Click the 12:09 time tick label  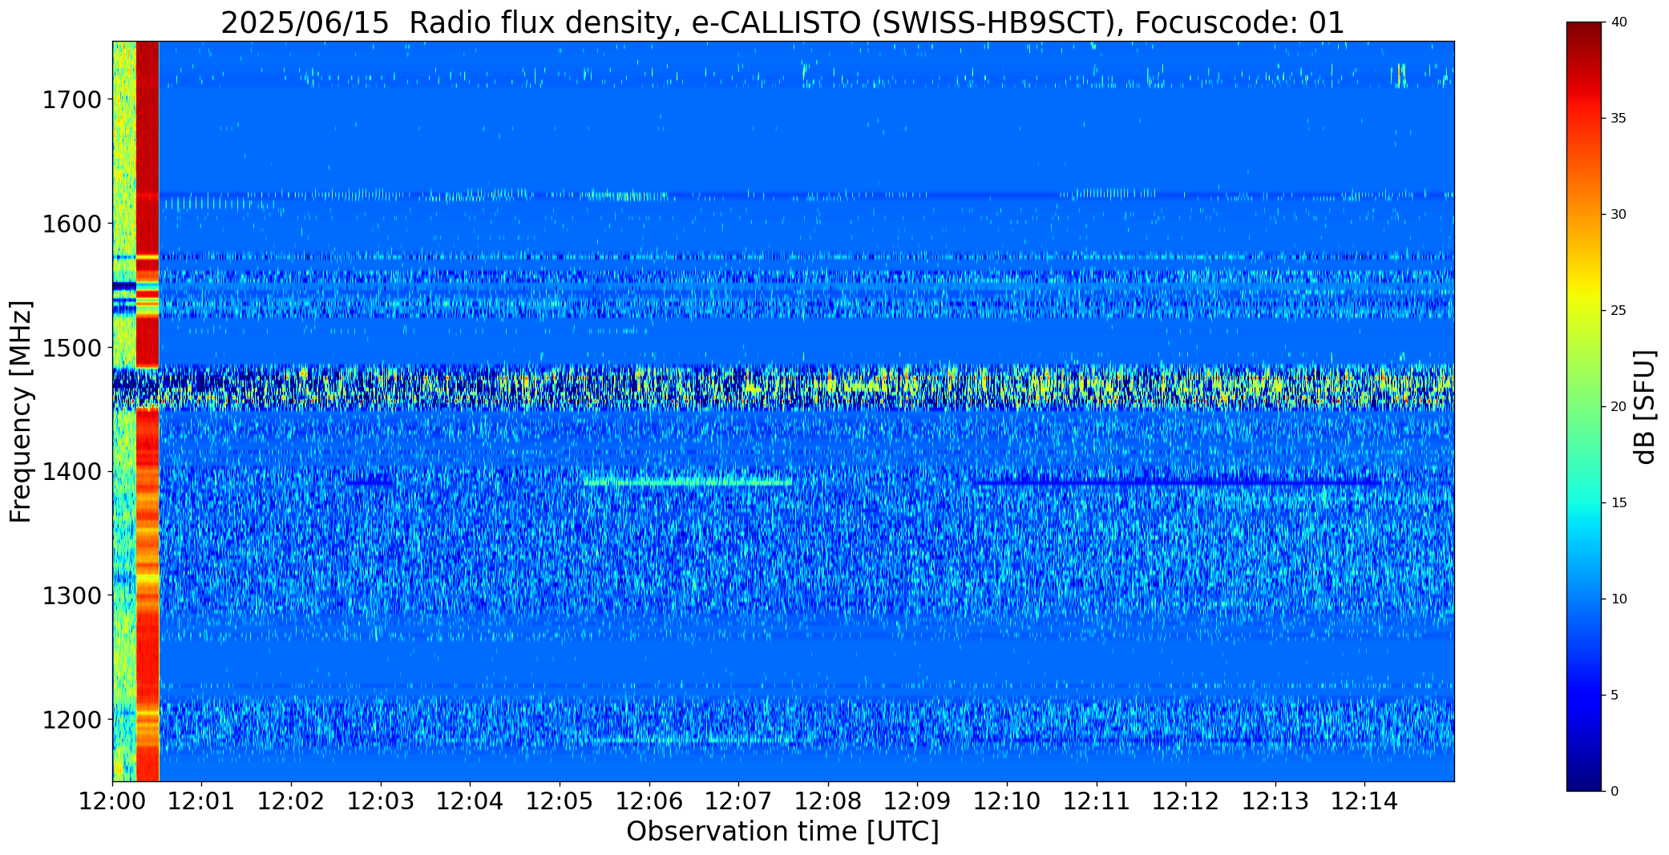917,801
